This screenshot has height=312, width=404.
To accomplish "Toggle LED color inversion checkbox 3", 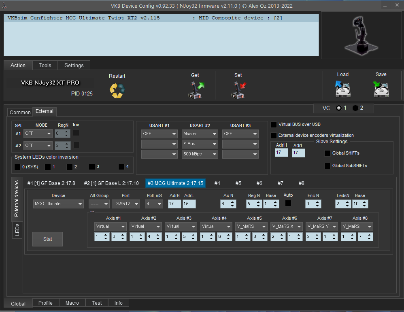I will (92, 167).
